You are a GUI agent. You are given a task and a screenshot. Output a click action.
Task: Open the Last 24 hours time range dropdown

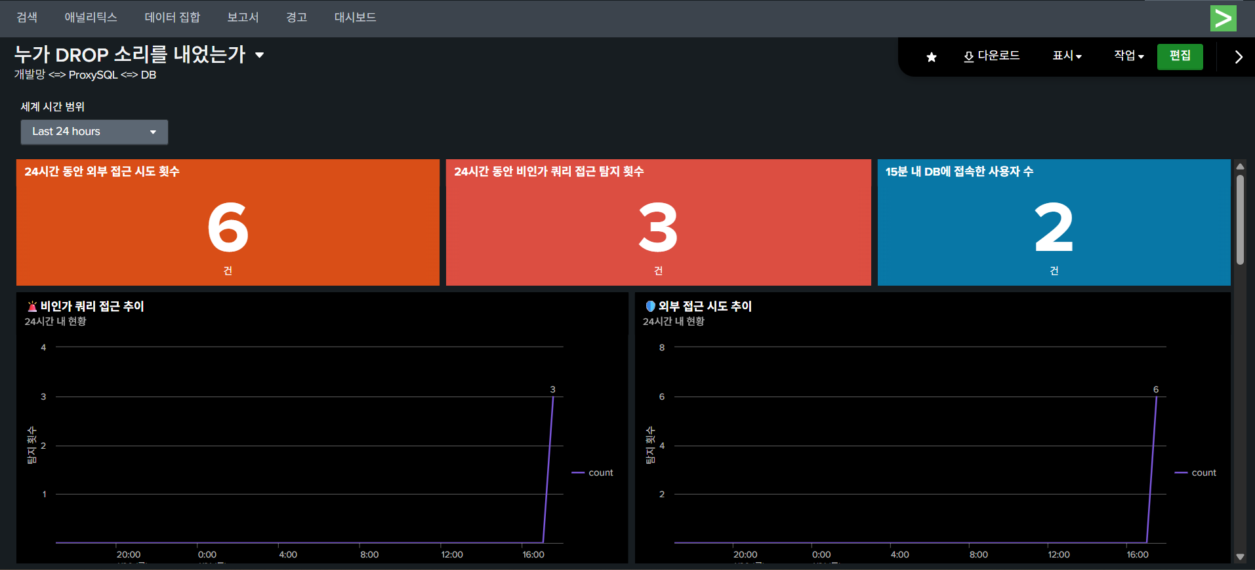(x=94, y=132)
